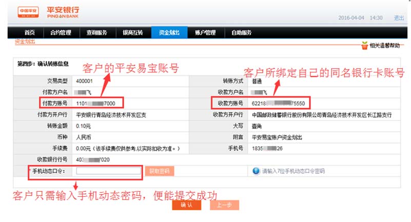This screenshot has width=411, height=222.
Task: Confirm the transfer with 确认 button
Action: click(187, 205)
